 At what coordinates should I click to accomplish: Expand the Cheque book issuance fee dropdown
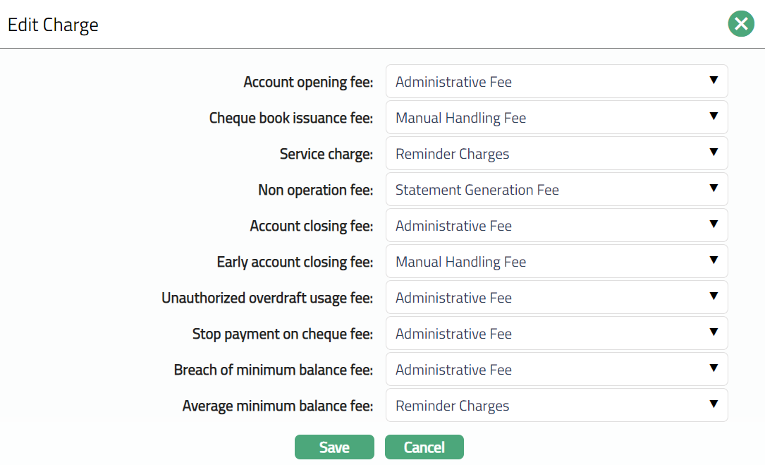(556, 118)
